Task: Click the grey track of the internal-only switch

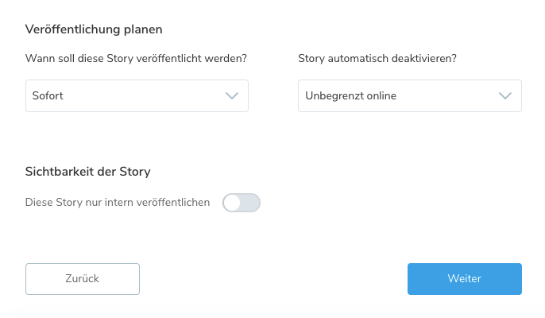Action: (x=250, y=203)
